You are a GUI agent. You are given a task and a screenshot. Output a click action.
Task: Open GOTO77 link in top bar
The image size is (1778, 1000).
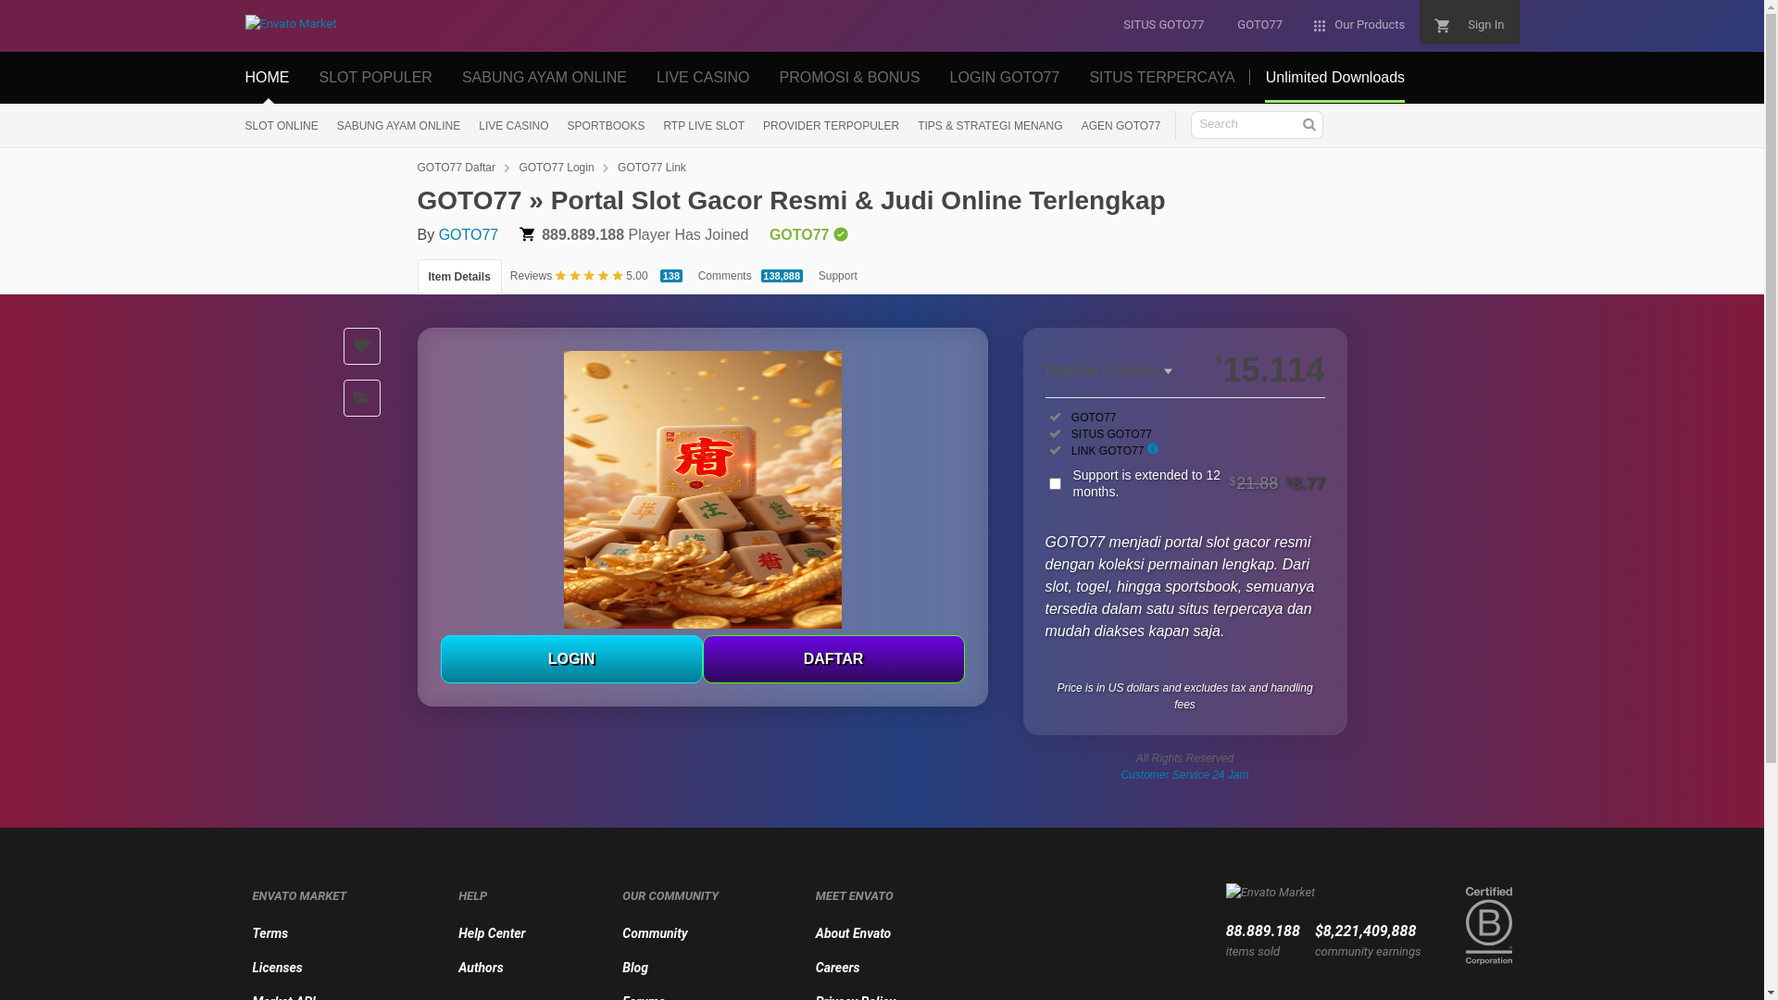(1259, 25)
